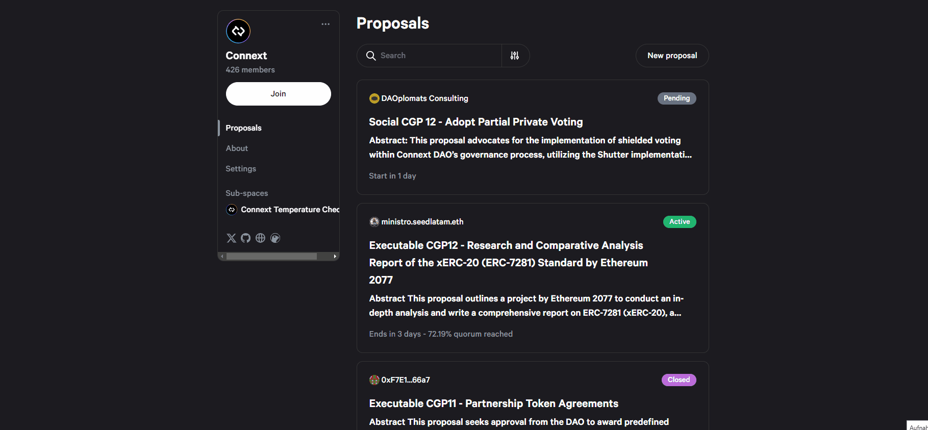Go to the About section
The image size is (928, 430).
(237, 148)
